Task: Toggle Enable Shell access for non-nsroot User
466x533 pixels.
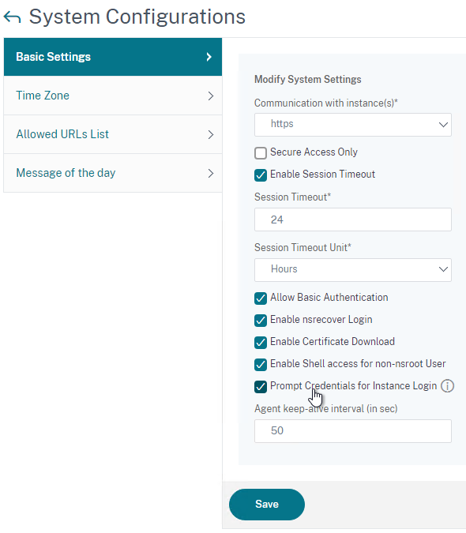Action: [261, 364]
